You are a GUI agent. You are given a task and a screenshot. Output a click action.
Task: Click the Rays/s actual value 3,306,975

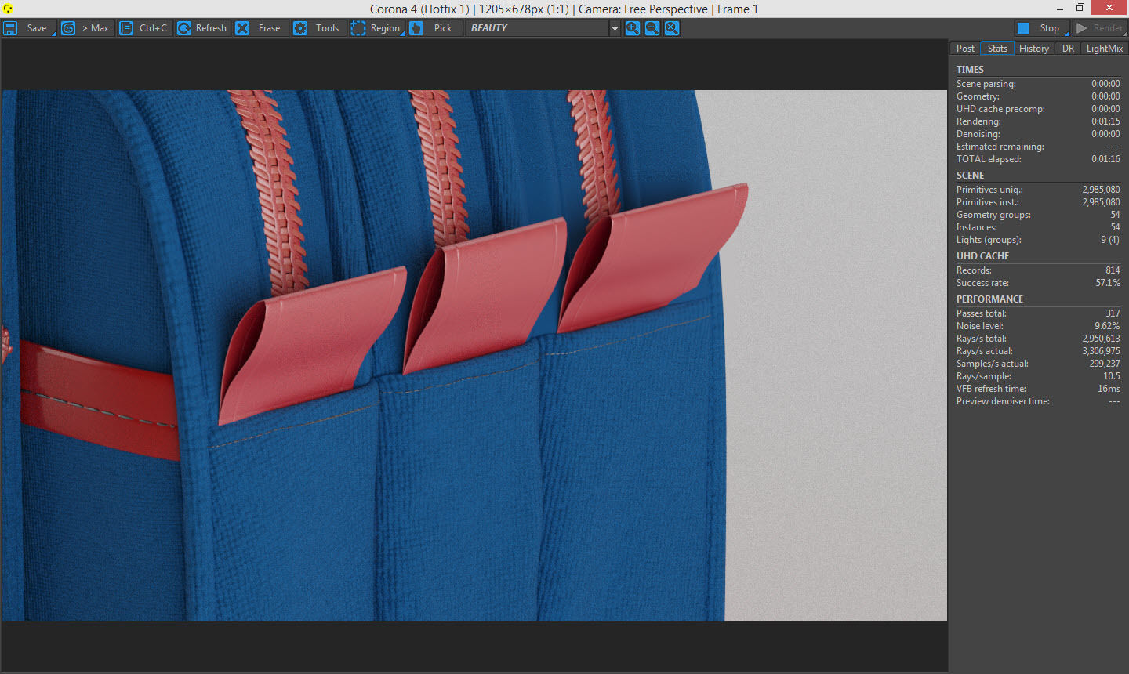[x=1101, y=351]
